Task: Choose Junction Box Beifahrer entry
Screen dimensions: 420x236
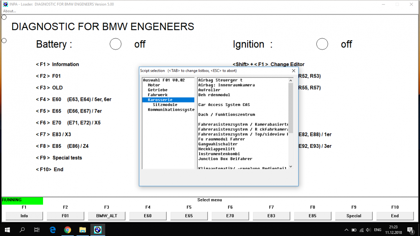Action: pyautogui.click(x=225, y=158)
